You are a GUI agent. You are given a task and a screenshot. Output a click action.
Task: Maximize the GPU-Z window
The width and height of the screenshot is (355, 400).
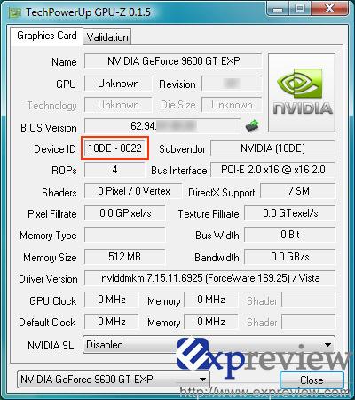(x=299, y=9)
